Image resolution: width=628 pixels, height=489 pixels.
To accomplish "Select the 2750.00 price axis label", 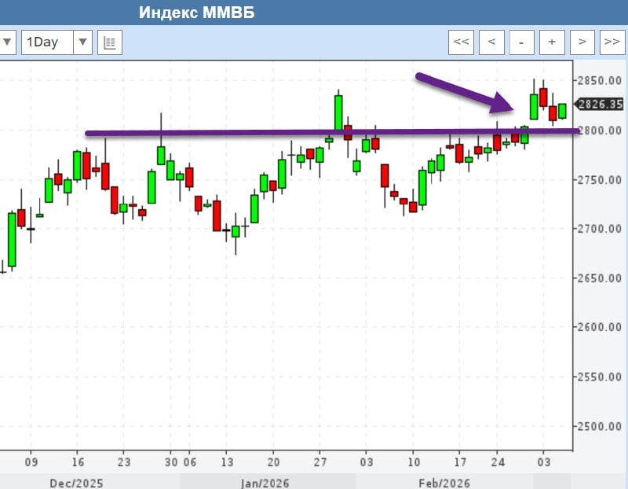I will click(x=599, y=180).
